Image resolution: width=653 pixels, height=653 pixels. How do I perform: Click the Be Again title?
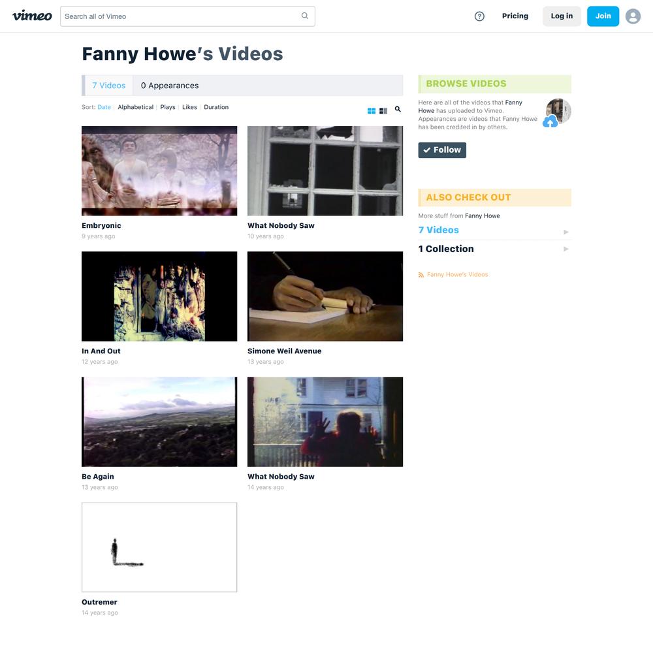point(98,477)
